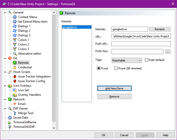Click the Alternative editor magnifier icon
177x140 pixels.
click(x=15, y=54)
